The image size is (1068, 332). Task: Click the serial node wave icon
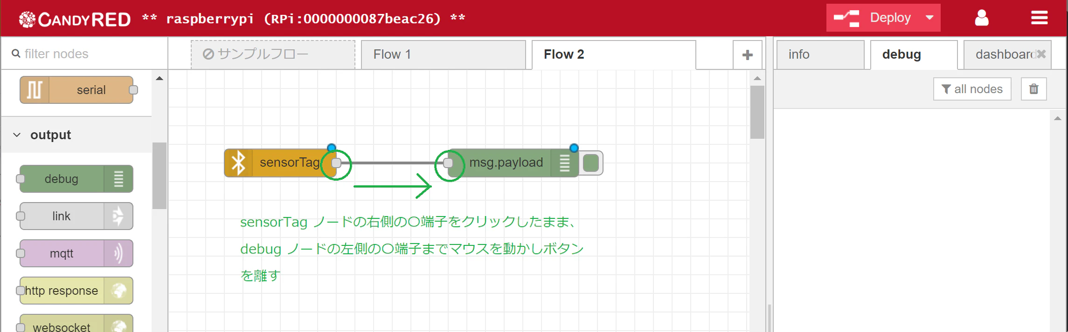35,90
